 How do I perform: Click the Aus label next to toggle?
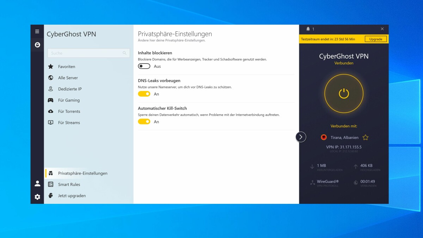(x=157, y=66)
